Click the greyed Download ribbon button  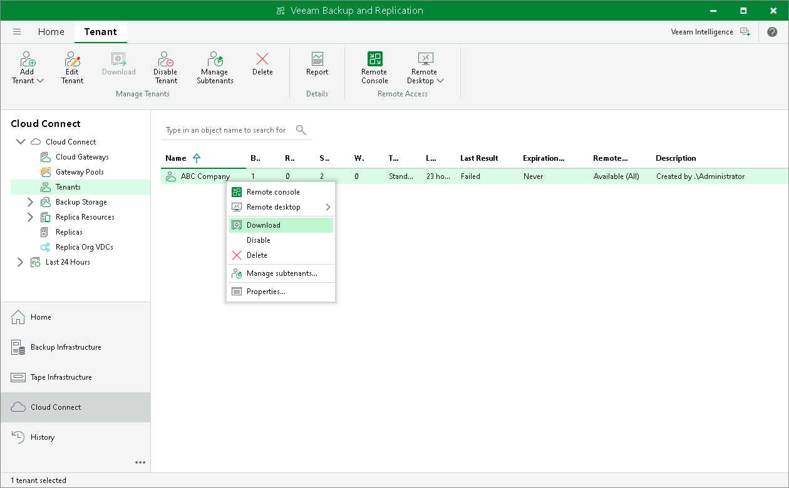119,64
